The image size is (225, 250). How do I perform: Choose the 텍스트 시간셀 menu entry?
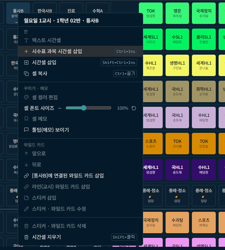(80, 40)
